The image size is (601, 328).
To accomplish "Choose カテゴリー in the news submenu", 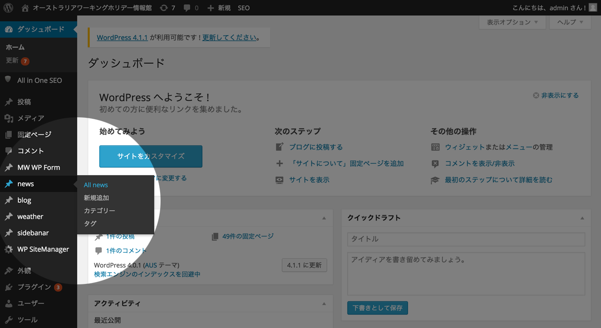I will point(100,211).
